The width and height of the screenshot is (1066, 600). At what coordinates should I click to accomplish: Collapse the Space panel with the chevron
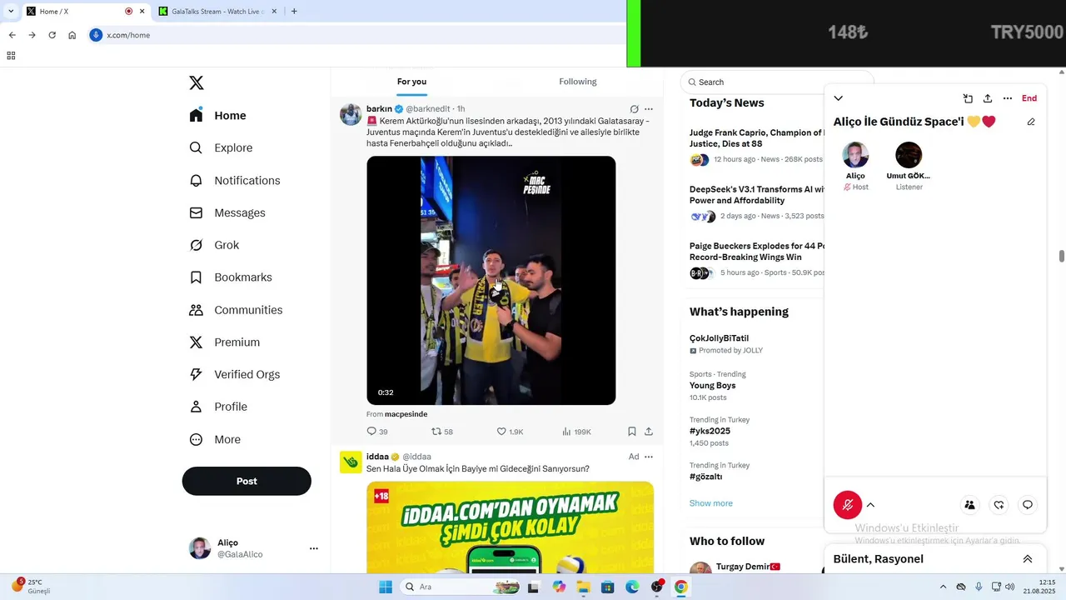tap(839, 98)
